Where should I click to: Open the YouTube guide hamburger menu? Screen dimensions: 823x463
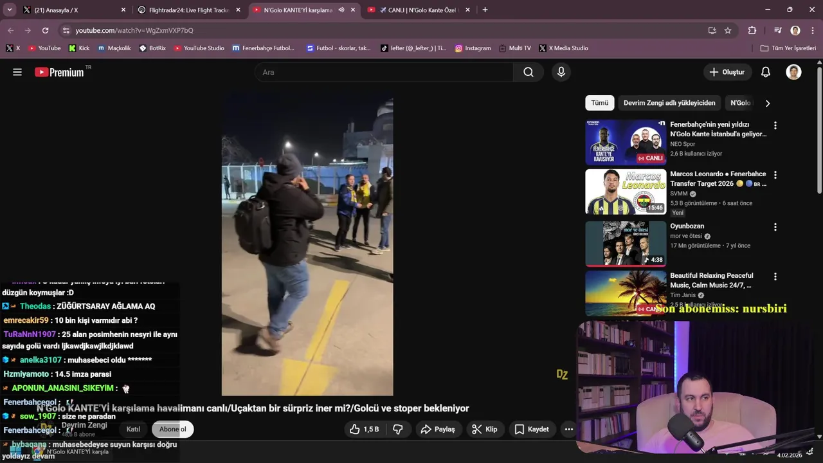point(17,72)
